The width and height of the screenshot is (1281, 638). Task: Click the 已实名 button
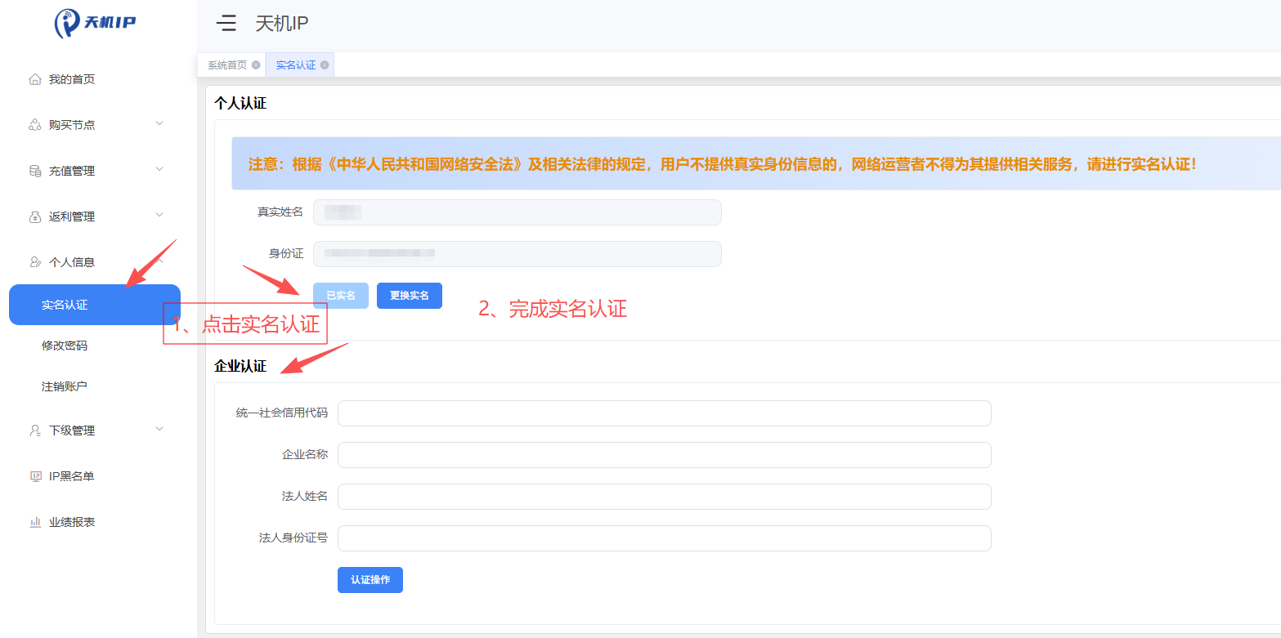(x=341, y=296)
